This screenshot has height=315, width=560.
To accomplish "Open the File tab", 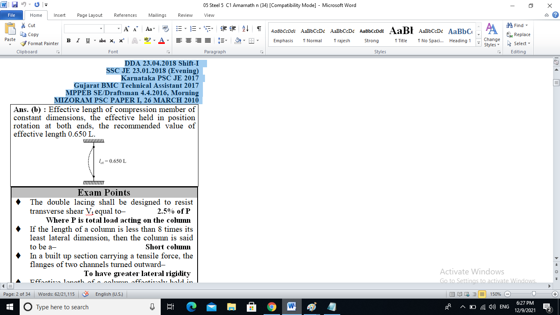I will (11, 15).
